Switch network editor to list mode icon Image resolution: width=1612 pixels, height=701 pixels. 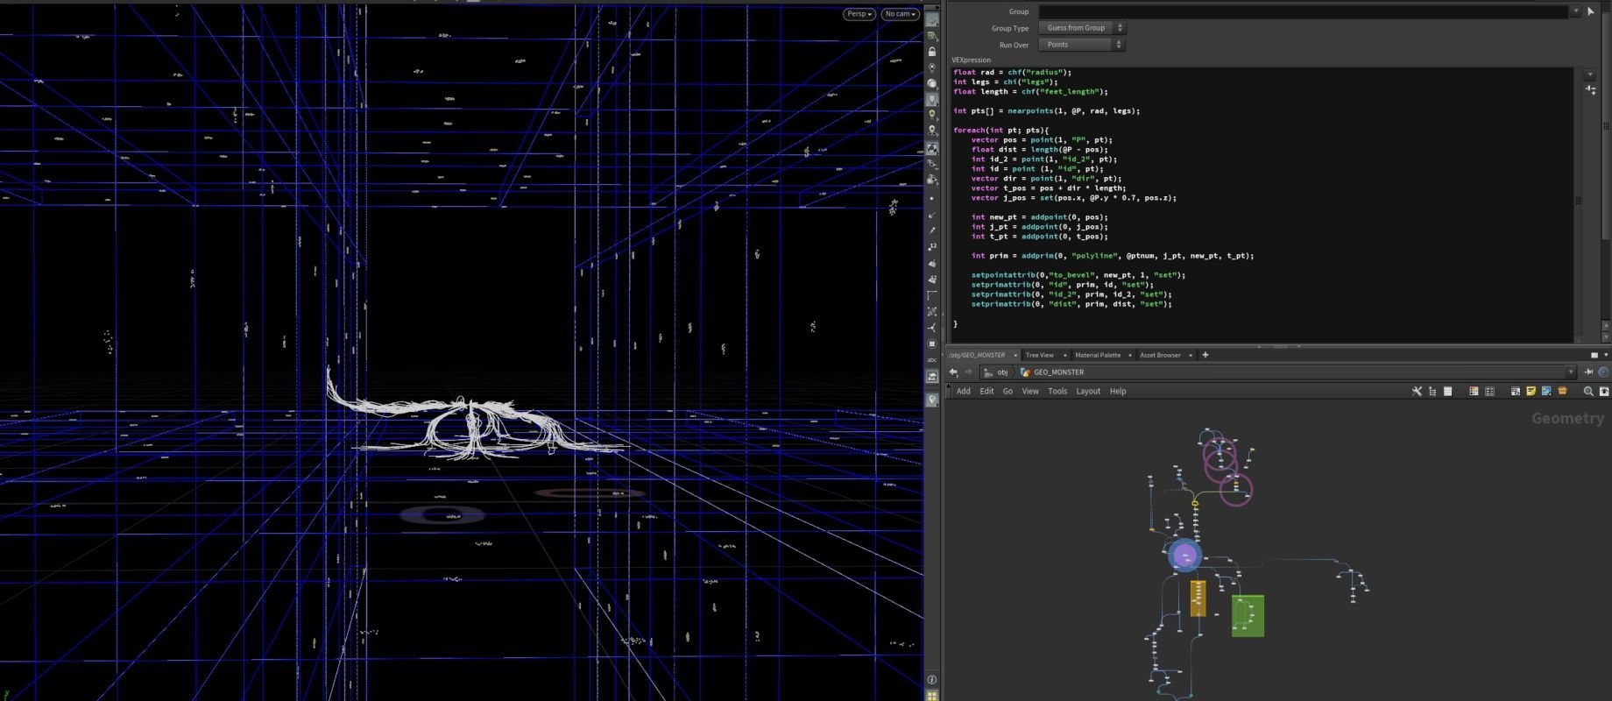point(1448,391)
